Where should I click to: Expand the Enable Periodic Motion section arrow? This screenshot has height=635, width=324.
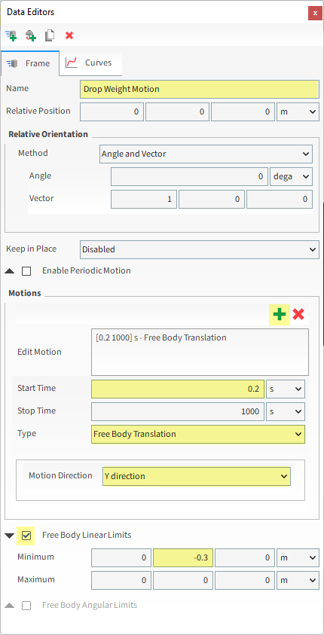click(10, 271)
